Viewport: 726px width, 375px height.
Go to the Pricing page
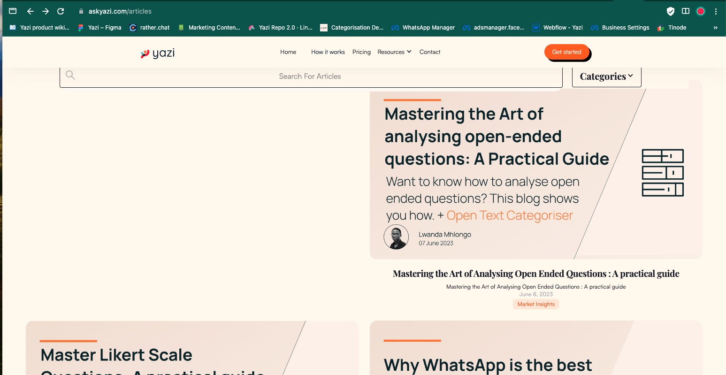(361, 52)
